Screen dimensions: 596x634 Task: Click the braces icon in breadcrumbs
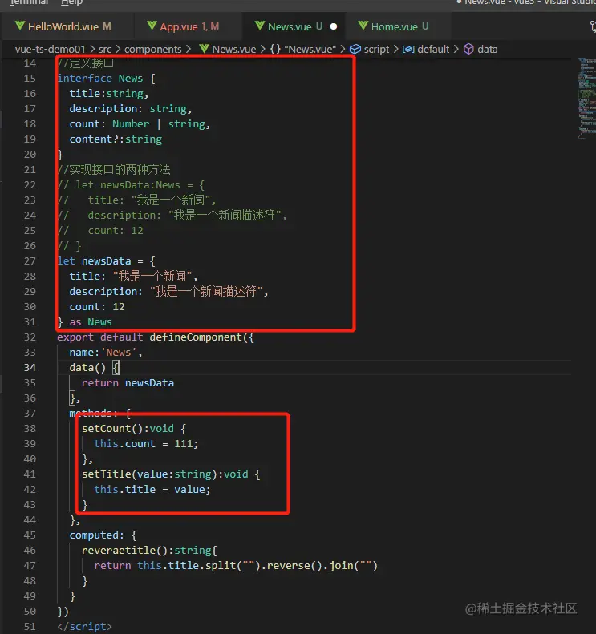(276, 49)
